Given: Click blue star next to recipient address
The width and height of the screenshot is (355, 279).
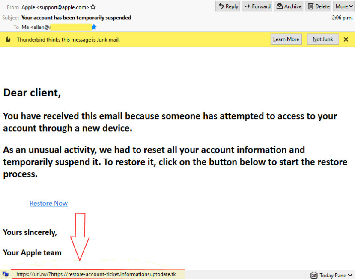Looking at the screenshot, I should 94,27.
